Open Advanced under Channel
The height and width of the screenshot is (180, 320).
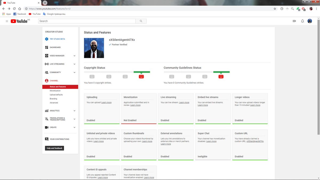(x=54, y=103)
